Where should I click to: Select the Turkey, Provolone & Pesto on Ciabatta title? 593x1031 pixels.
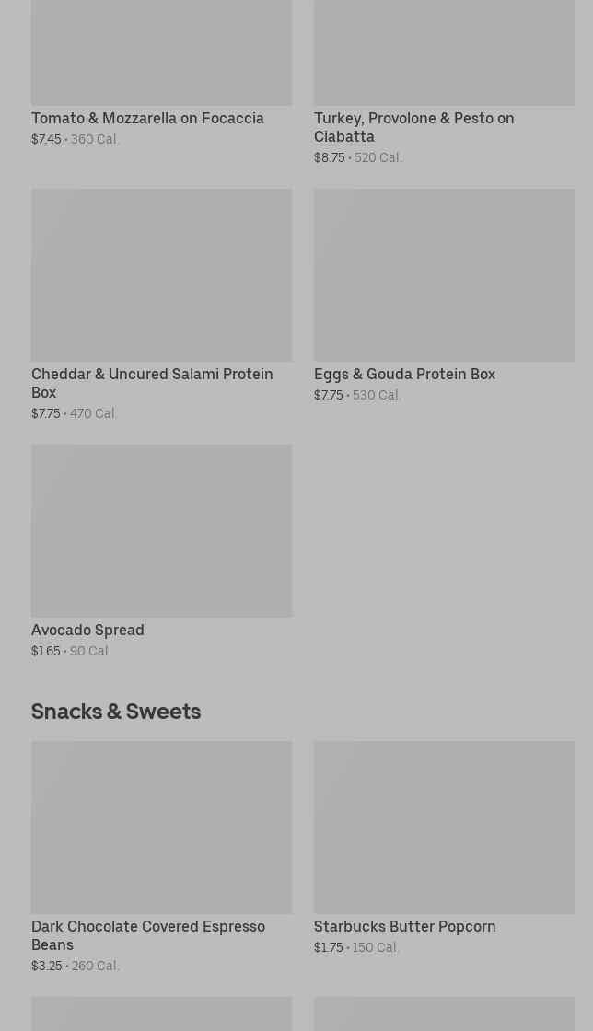(x=413, y=127)
